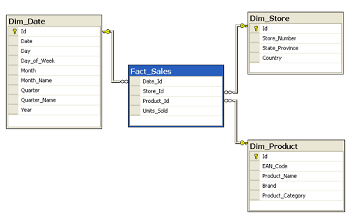Click the row selector left of Date_Id

click(x=135, y=82)
